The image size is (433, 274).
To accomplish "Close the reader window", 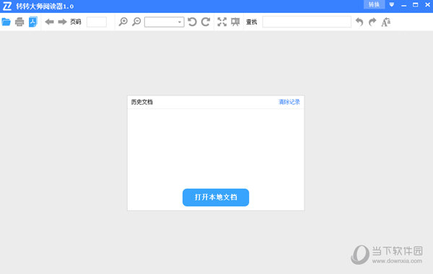I will (x=427, y=5).
